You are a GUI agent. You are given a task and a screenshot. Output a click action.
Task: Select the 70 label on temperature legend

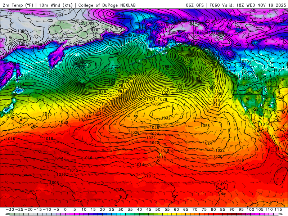point(195,210)
